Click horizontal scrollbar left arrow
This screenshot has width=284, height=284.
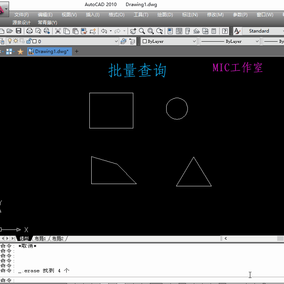tap(226, 238)
